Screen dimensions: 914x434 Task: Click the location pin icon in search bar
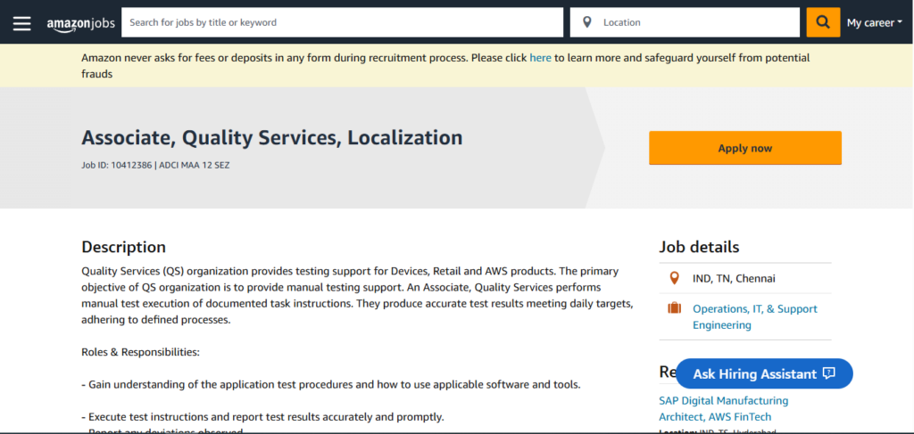pyautogui.click(x=587, y=22)
